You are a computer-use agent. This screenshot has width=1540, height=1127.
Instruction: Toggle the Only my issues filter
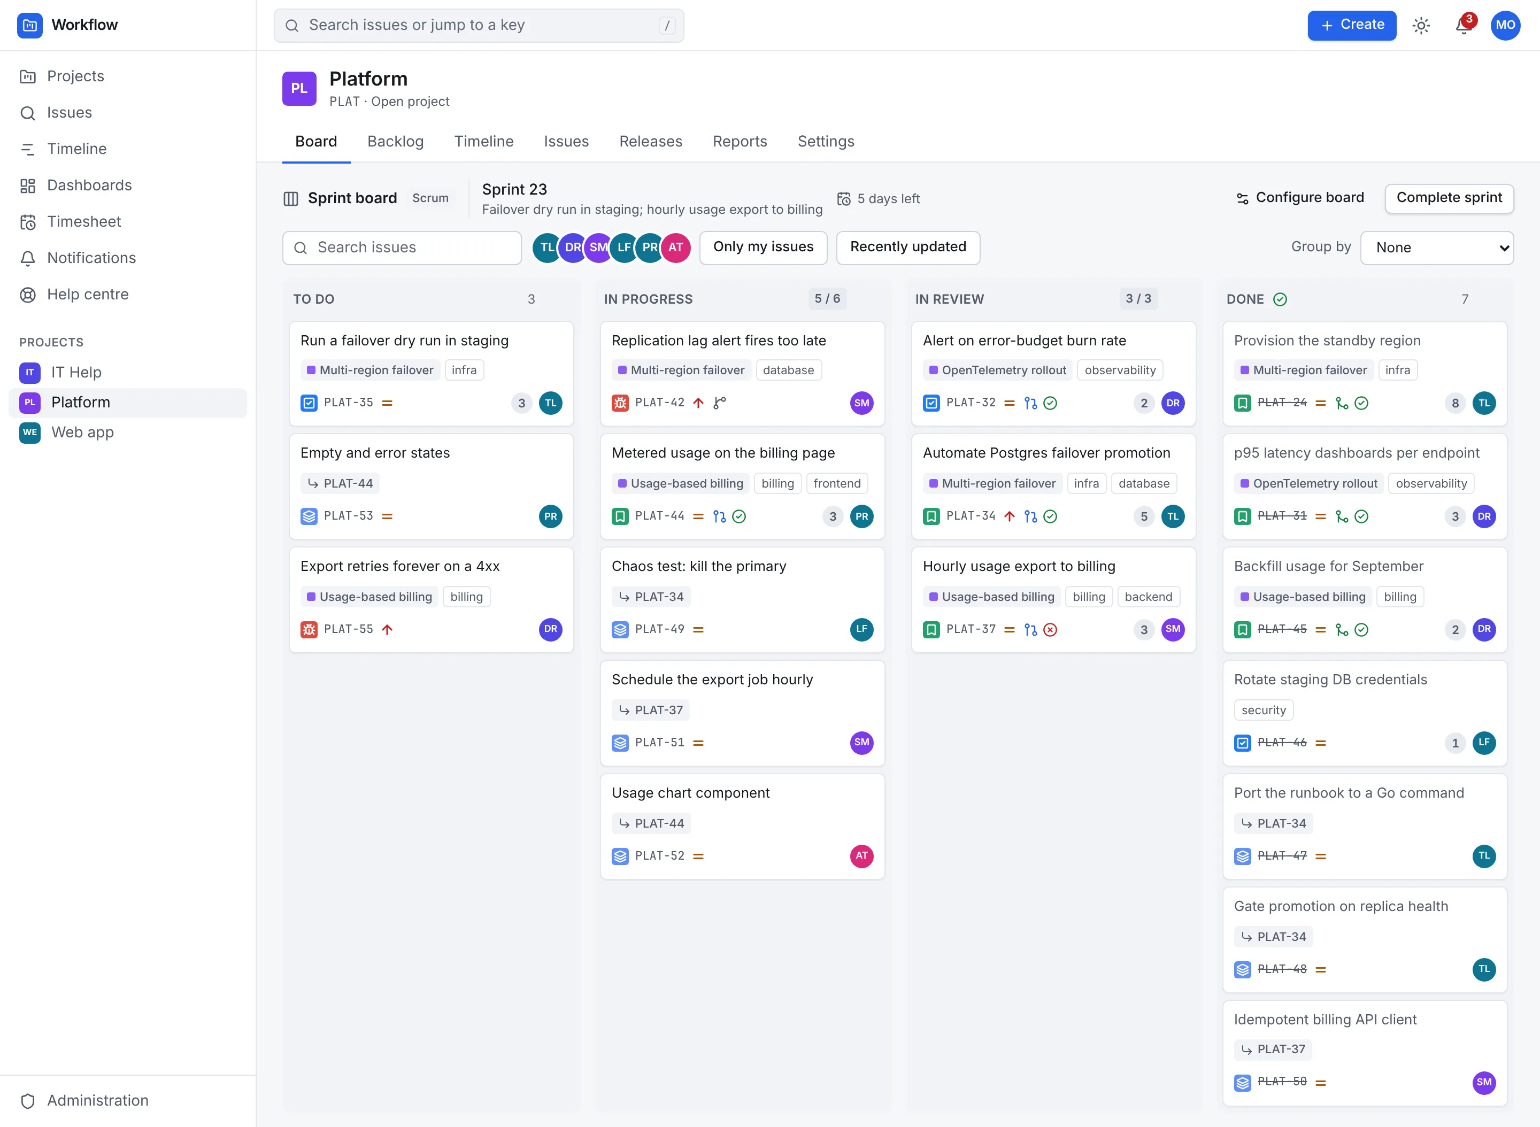(x=763, y=247)
